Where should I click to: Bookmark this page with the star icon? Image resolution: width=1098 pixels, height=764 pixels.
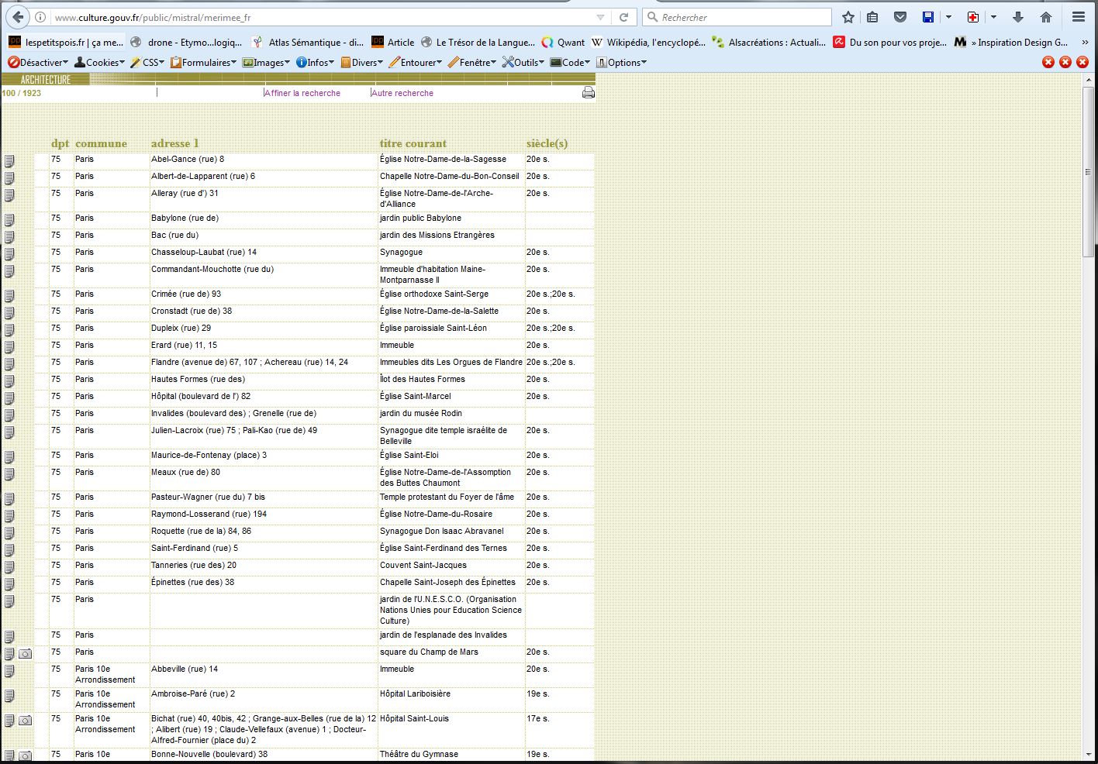(848, 17)
